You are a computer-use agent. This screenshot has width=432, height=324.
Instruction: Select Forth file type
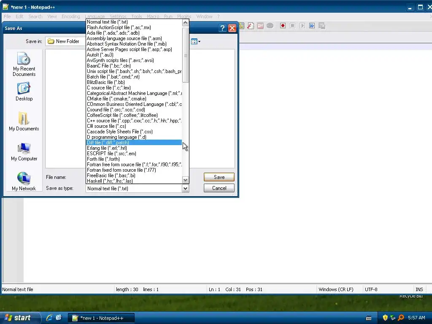point(134,159)
